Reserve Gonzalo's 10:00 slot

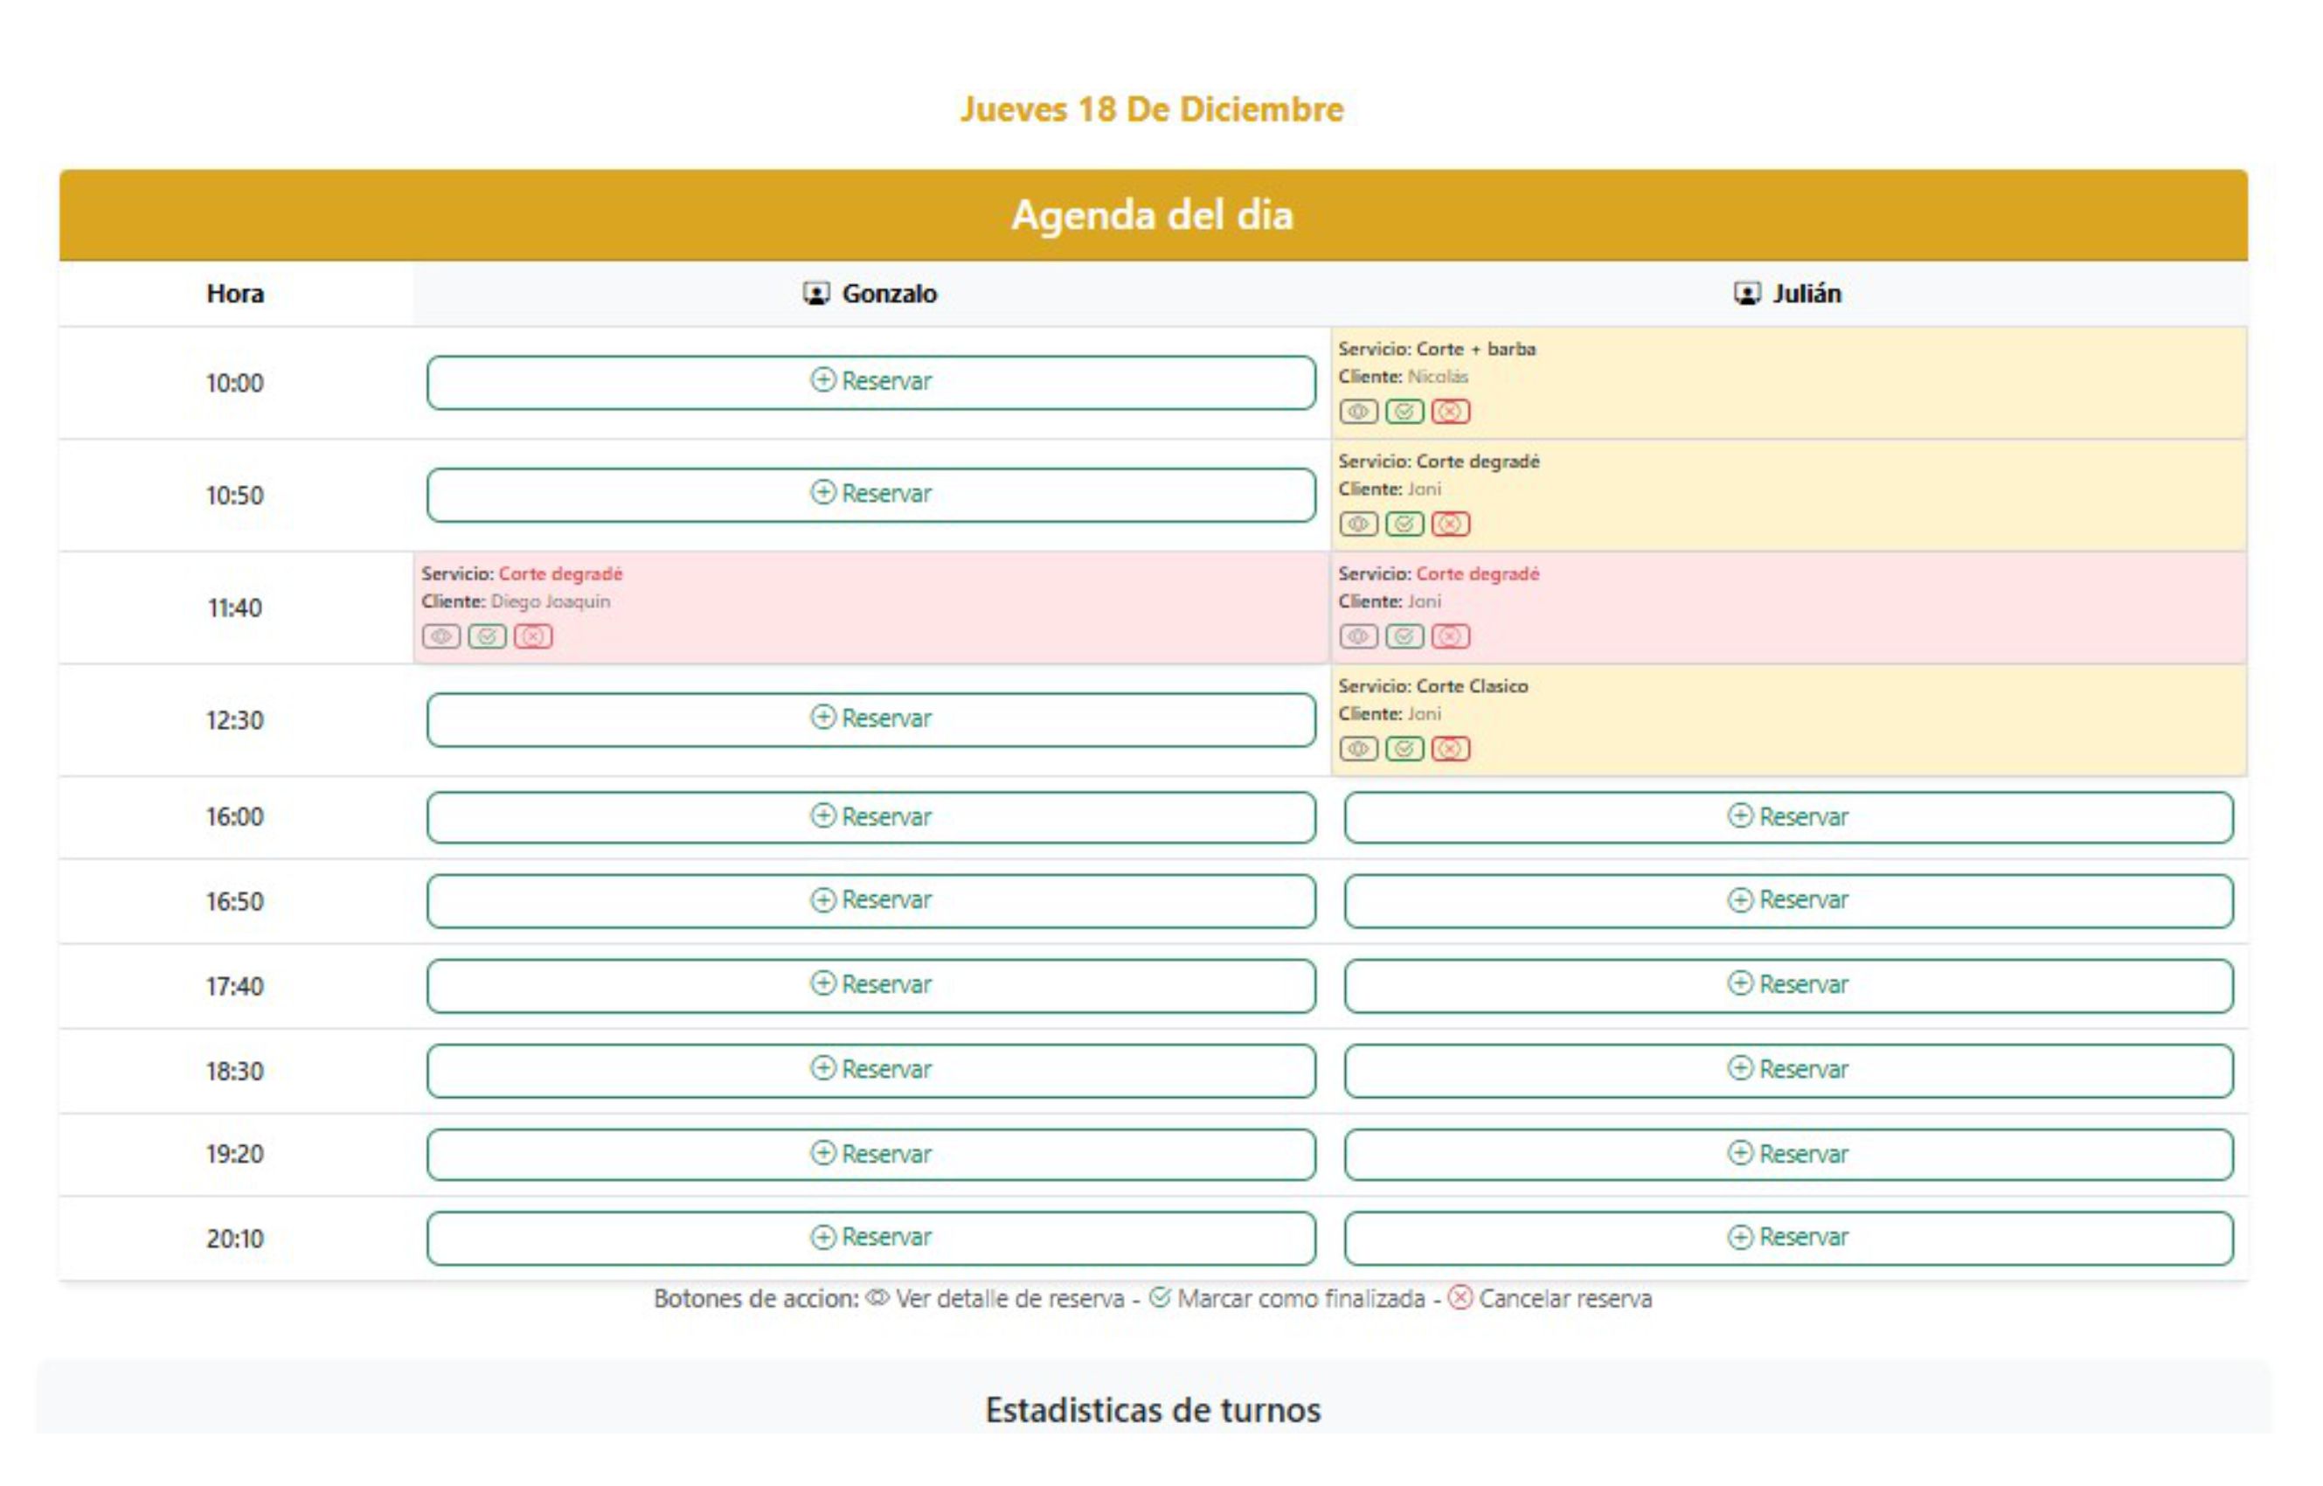[870, 382]
